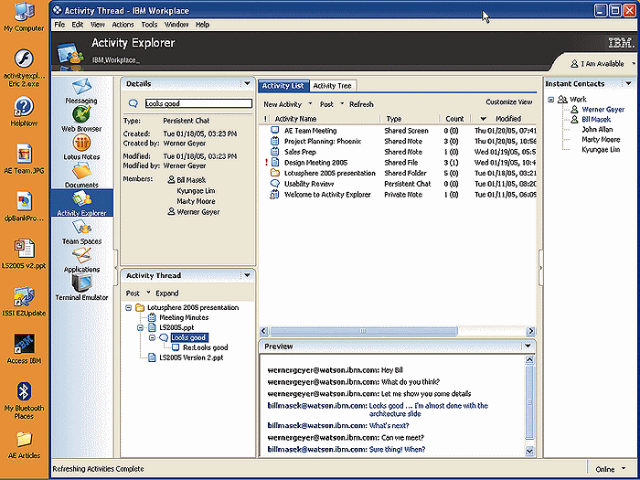Switch to the Activity Tree tab

click(x=331, y=86)
